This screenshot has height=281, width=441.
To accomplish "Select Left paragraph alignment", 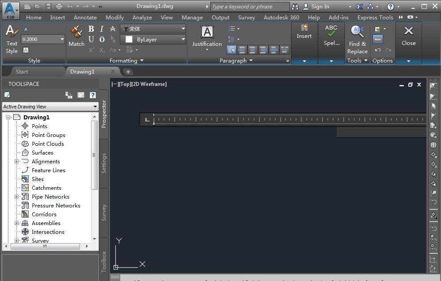I will click(242, 50).
